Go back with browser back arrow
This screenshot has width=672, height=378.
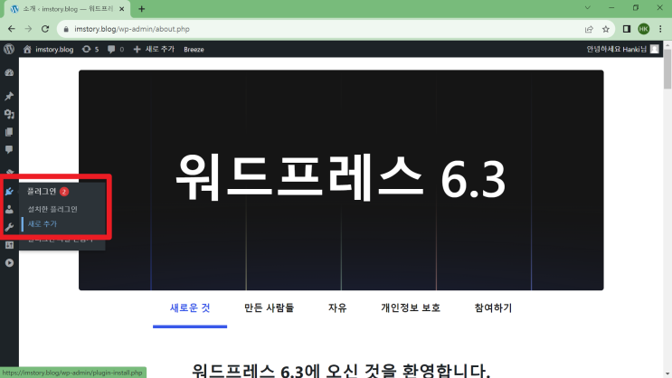[12, 29]
